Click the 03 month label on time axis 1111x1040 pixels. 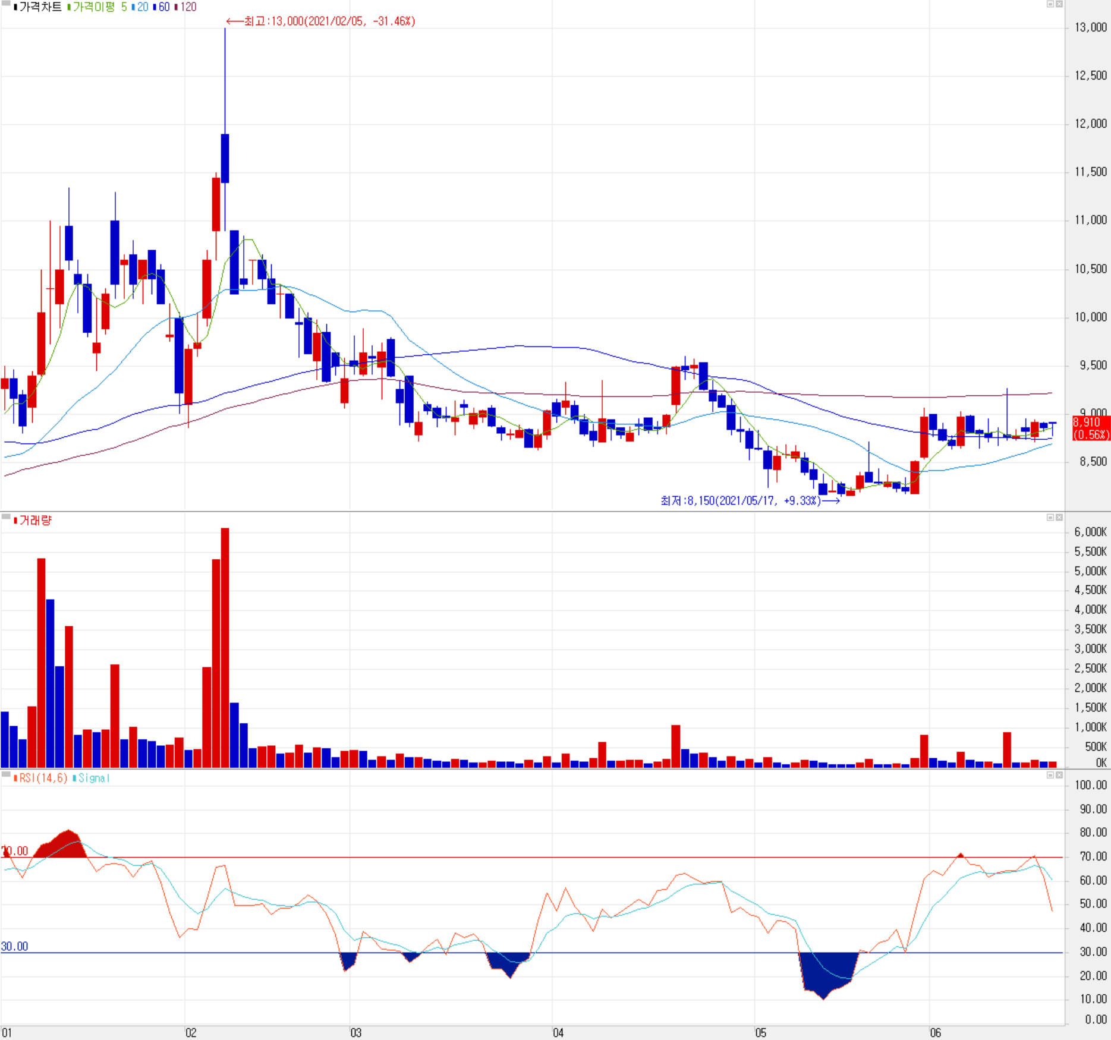tap(355, 1033)
